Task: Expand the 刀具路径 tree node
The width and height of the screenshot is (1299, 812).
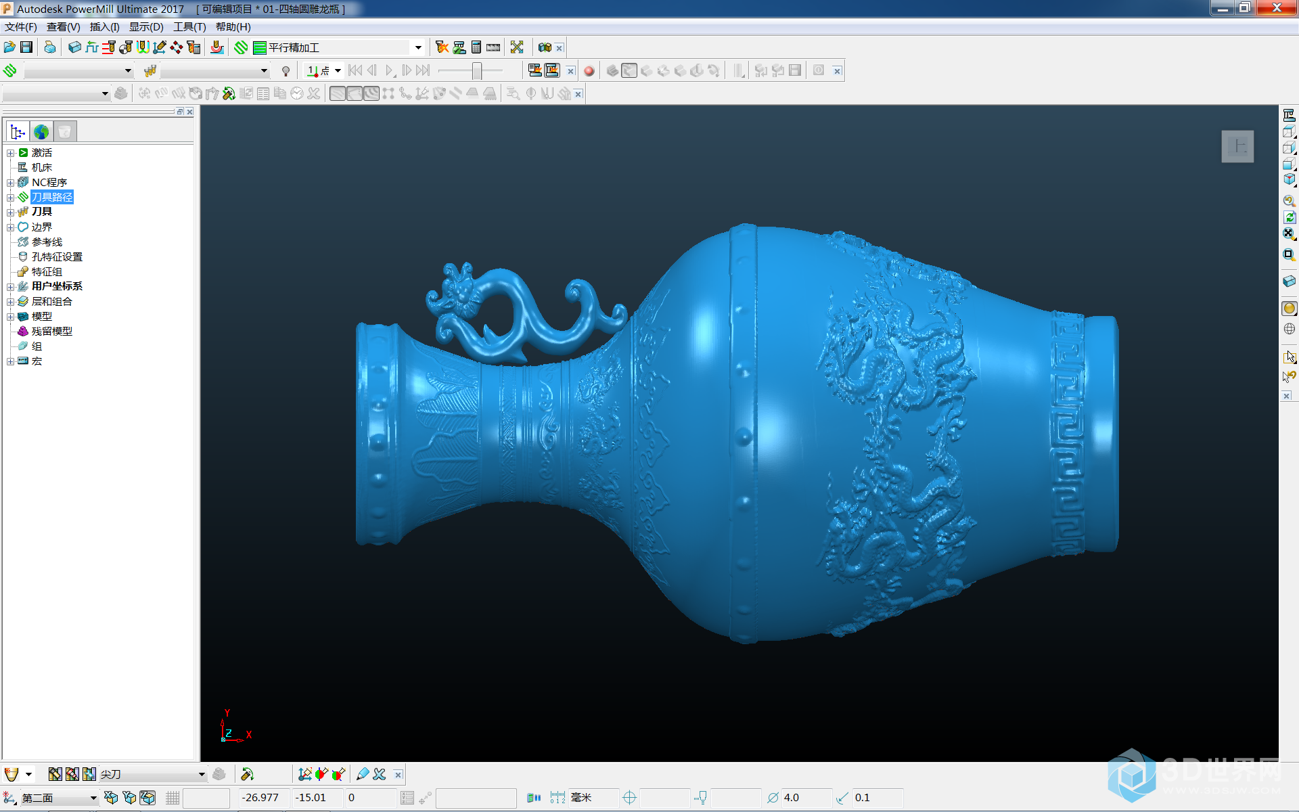Action: [11, 198]
